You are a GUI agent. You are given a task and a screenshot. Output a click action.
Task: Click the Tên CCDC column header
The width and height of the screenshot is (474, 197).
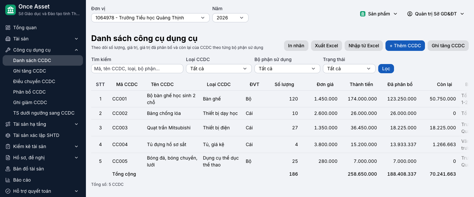[x=162, y=84]
